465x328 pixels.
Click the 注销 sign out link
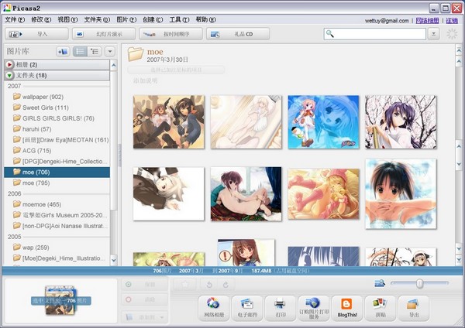click(x=452, y=20)
